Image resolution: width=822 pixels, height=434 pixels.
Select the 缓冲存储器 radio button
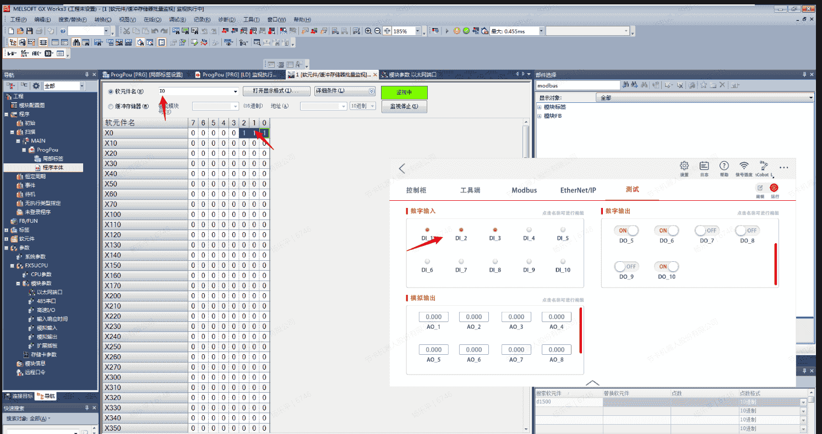(111, 106)
